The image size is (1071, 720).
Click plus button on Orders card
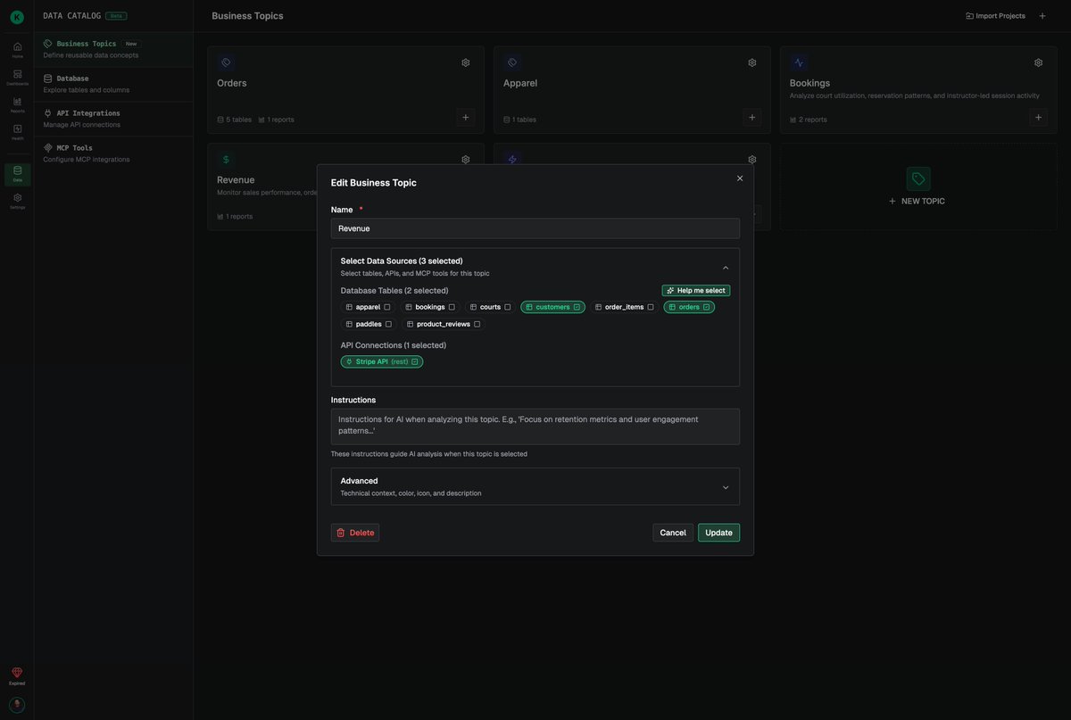[466, 117]
